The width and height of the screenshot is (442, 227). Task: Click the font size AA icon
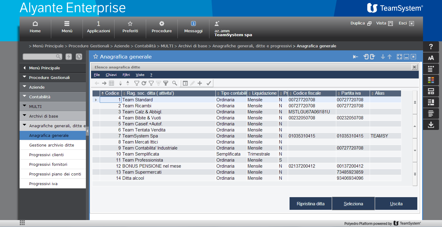[431, 58]
